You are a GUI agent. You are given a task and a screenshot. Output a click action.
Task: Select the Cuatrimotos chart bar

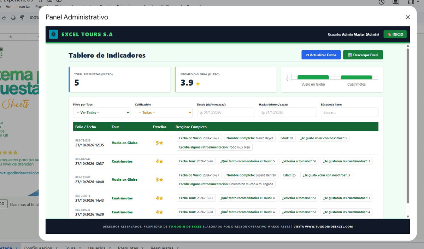[x=356, y=77]
